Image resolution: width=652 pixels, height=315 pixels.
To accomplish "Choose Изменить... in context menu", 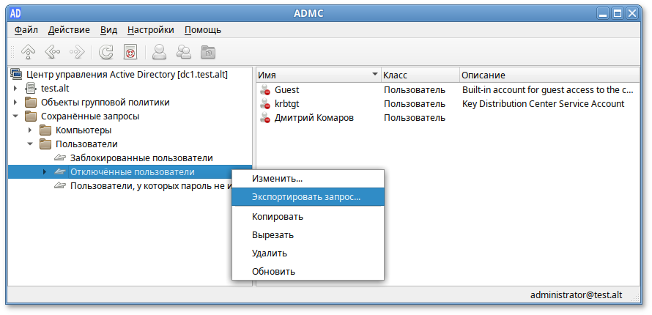I will tap(308, 179).
